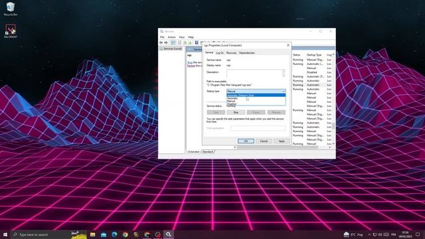Choose Automatic (Delayed Start) startup option

[x=256, y=95]
